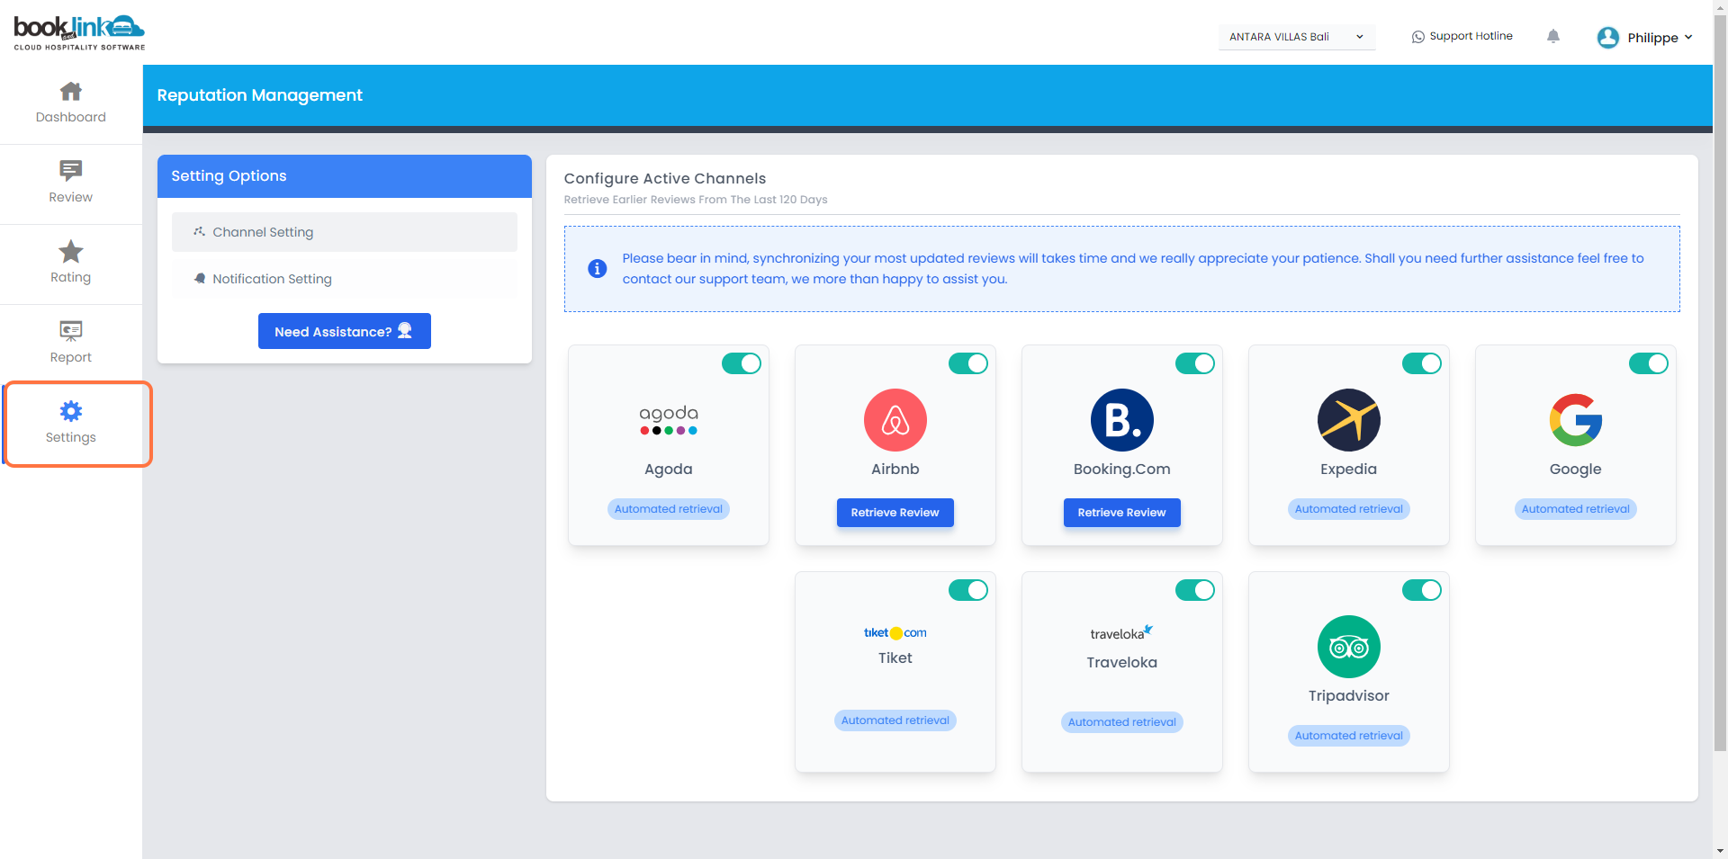Image resolution: width=1728 pixels, height=859 pixels.
Task: Click the page vertical scrollbar
Action: point(1720,382)
